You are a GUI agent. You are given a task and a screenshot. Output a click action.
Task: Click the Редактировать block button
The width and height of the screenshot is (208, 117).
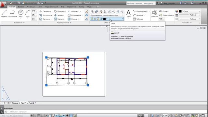click(166, 15)
